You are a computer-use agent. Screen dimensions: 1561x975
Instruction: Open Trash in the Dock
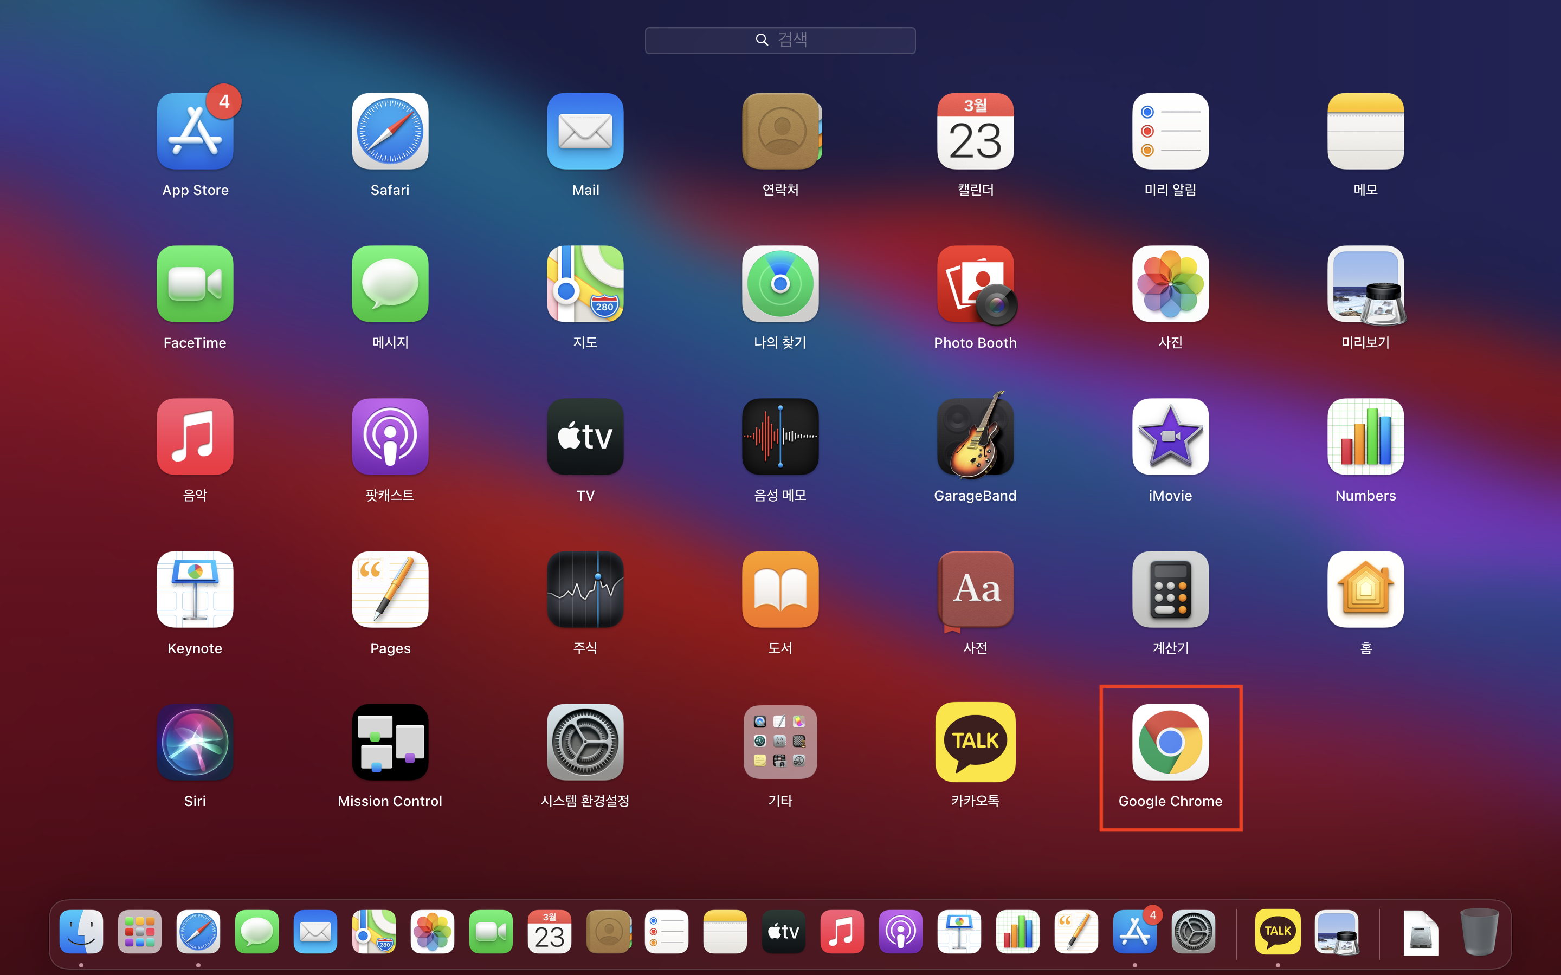(x=1479, y=932)
